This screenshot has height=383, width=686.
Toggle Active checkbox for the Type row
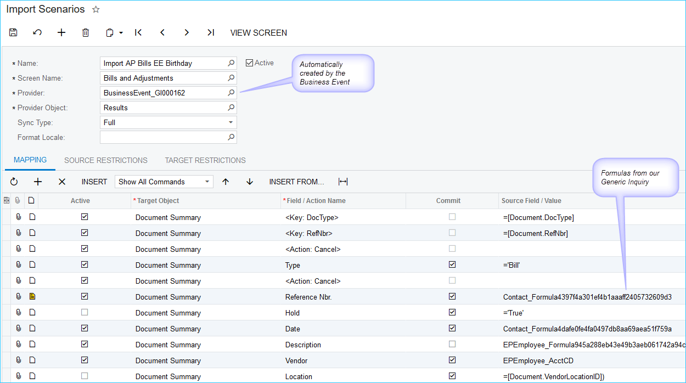coord(85,264)
